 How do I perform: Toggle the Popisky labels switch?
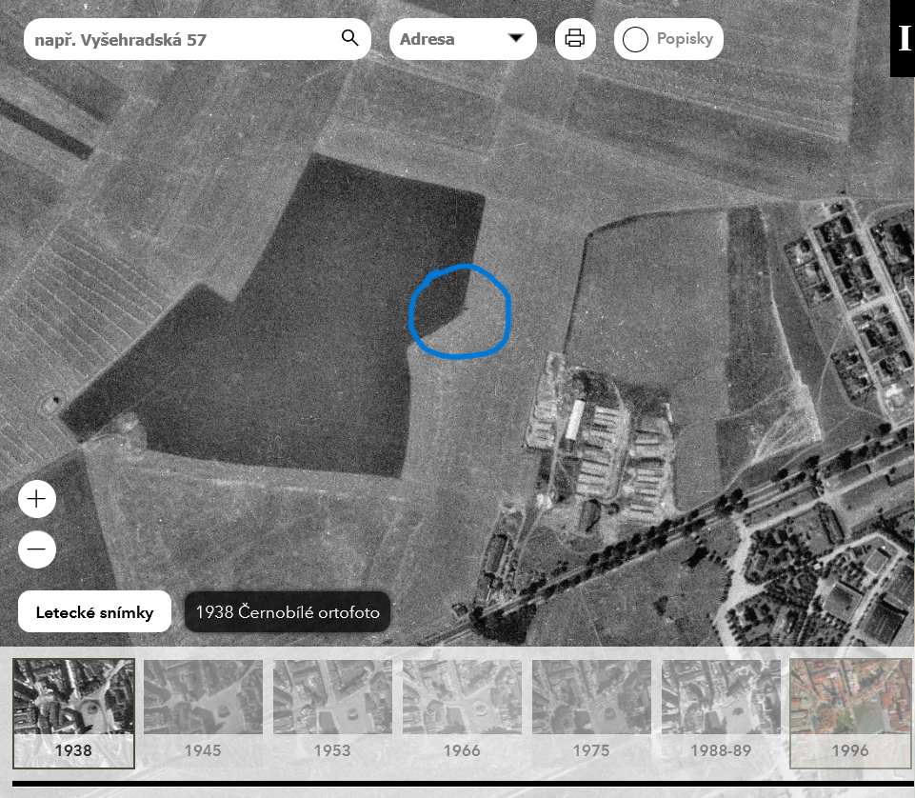pos(668,39)
